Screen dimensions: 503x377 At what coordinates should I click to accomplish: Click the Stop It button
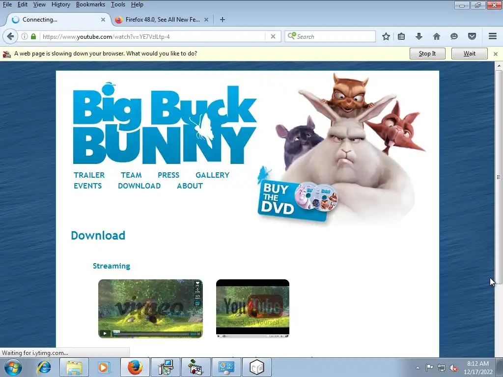point(427,54)
